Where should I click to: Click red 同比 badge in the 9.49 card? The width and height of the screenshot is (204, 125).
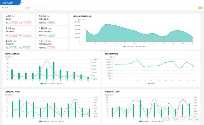pos(13,35)
